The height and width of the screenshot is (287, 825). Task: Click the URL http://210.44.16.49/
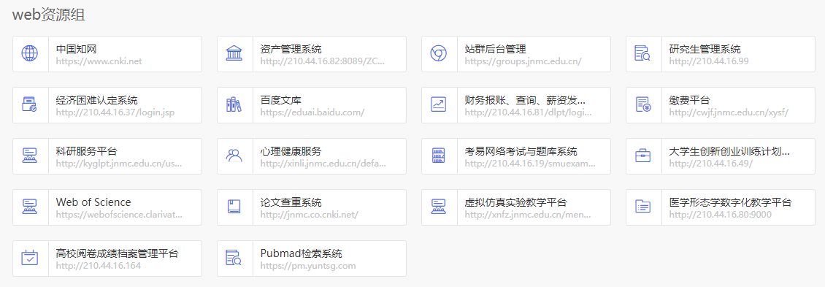click(711, 164)
